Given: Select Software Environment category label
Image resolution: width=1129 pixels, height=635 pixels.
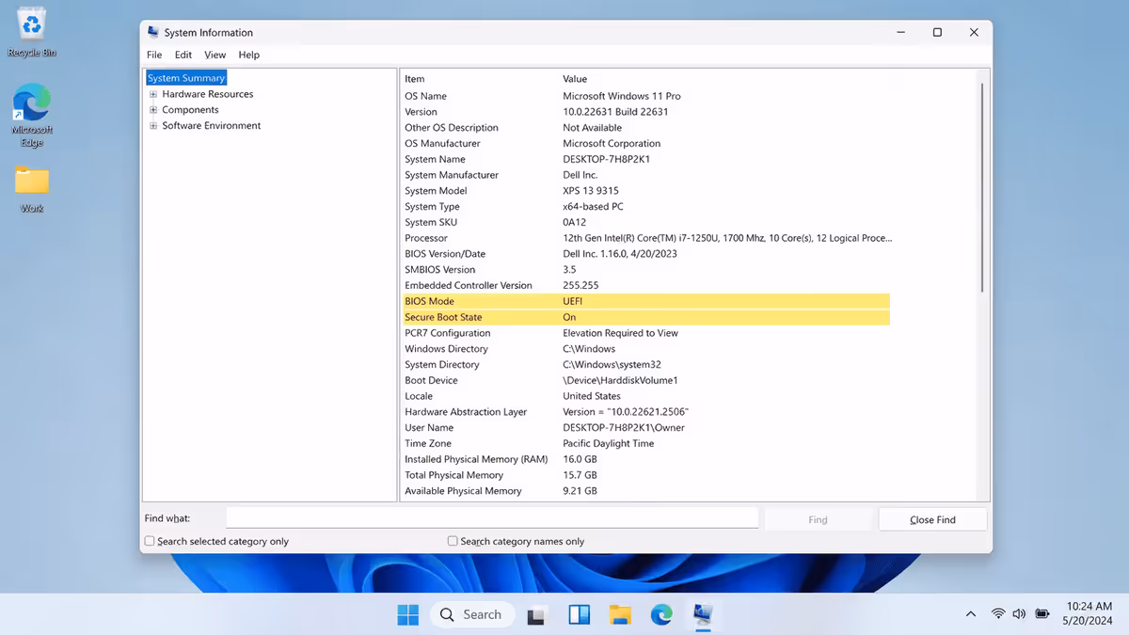Looking at the screenshot, I should pyautogui.click(x=212, y=126).
